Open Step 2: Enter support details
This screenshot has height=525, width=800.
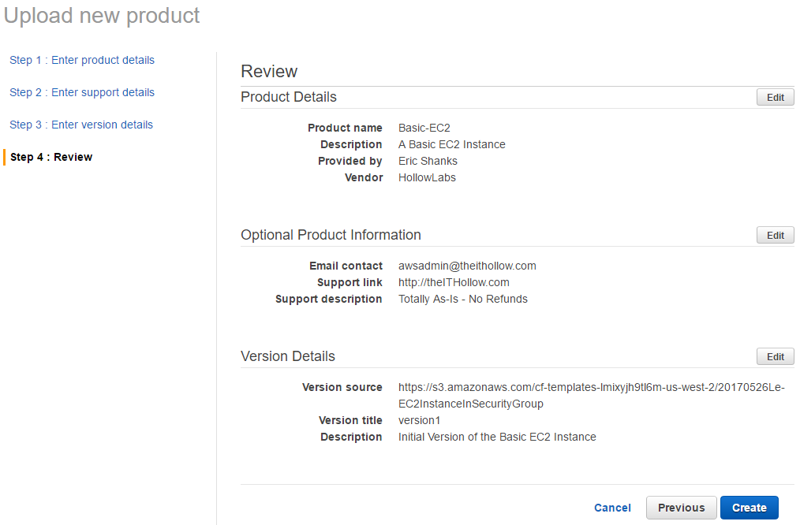(x=82, y=92)
